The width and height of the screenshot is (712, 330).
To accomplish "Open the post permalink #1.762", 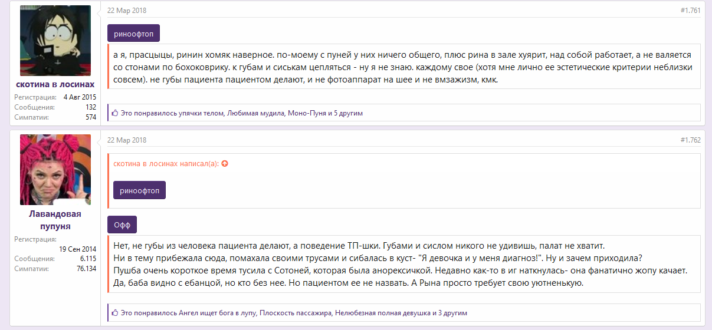I will point(690,140).
